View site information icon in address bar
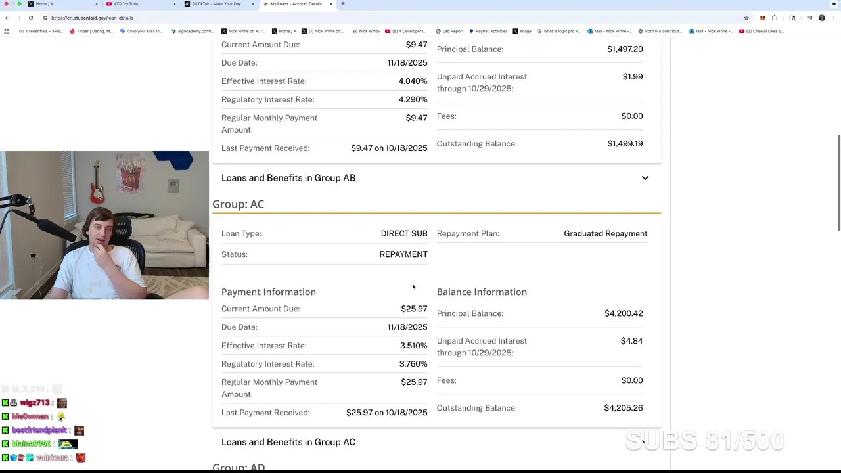The image size is (841, 473). [45, 18]
